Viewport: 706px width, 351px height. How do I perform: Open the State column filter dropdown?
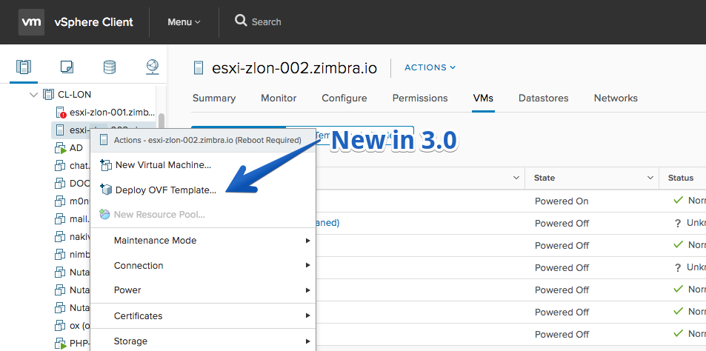650,178
